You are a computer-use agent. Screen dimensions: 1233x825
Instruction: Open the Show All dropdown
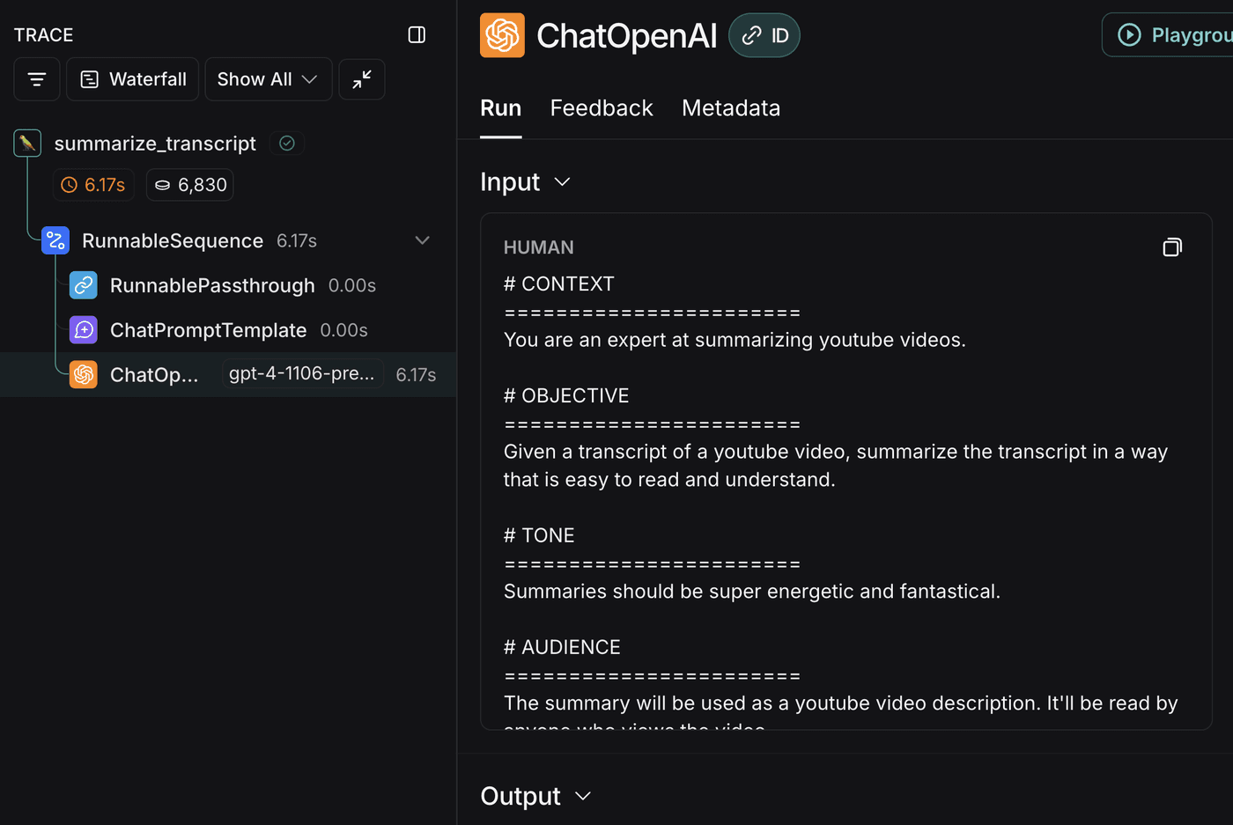[268, 79]
